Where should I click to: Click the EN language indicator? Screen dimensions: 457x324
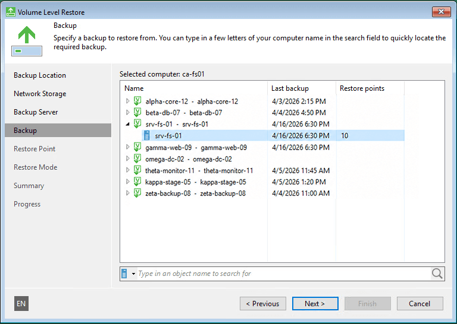[21, 304]
